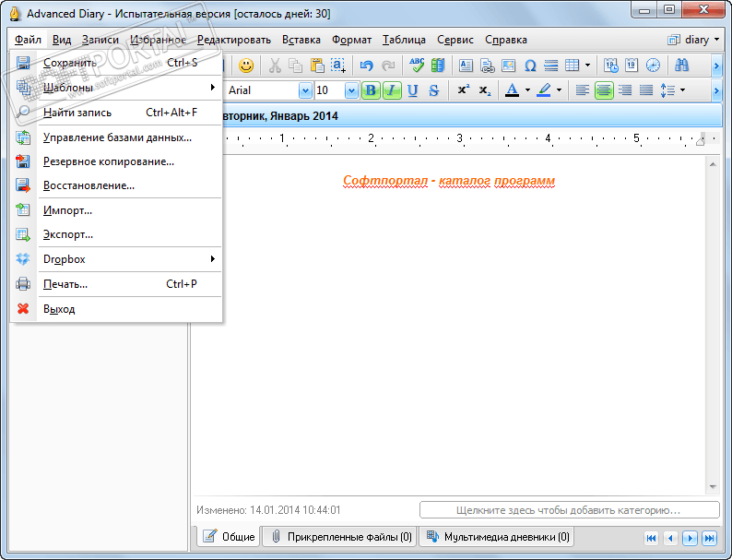Viewport: 732px width, 560px height.
Task: Run the ABC spell check
Action: click(x=417, y=66)
